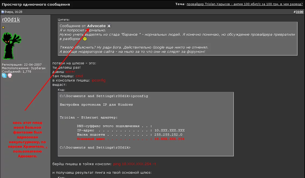The image size is (305, 178).
Task: Click the quoted author name Advocate
Action: (x=96, y=26)
